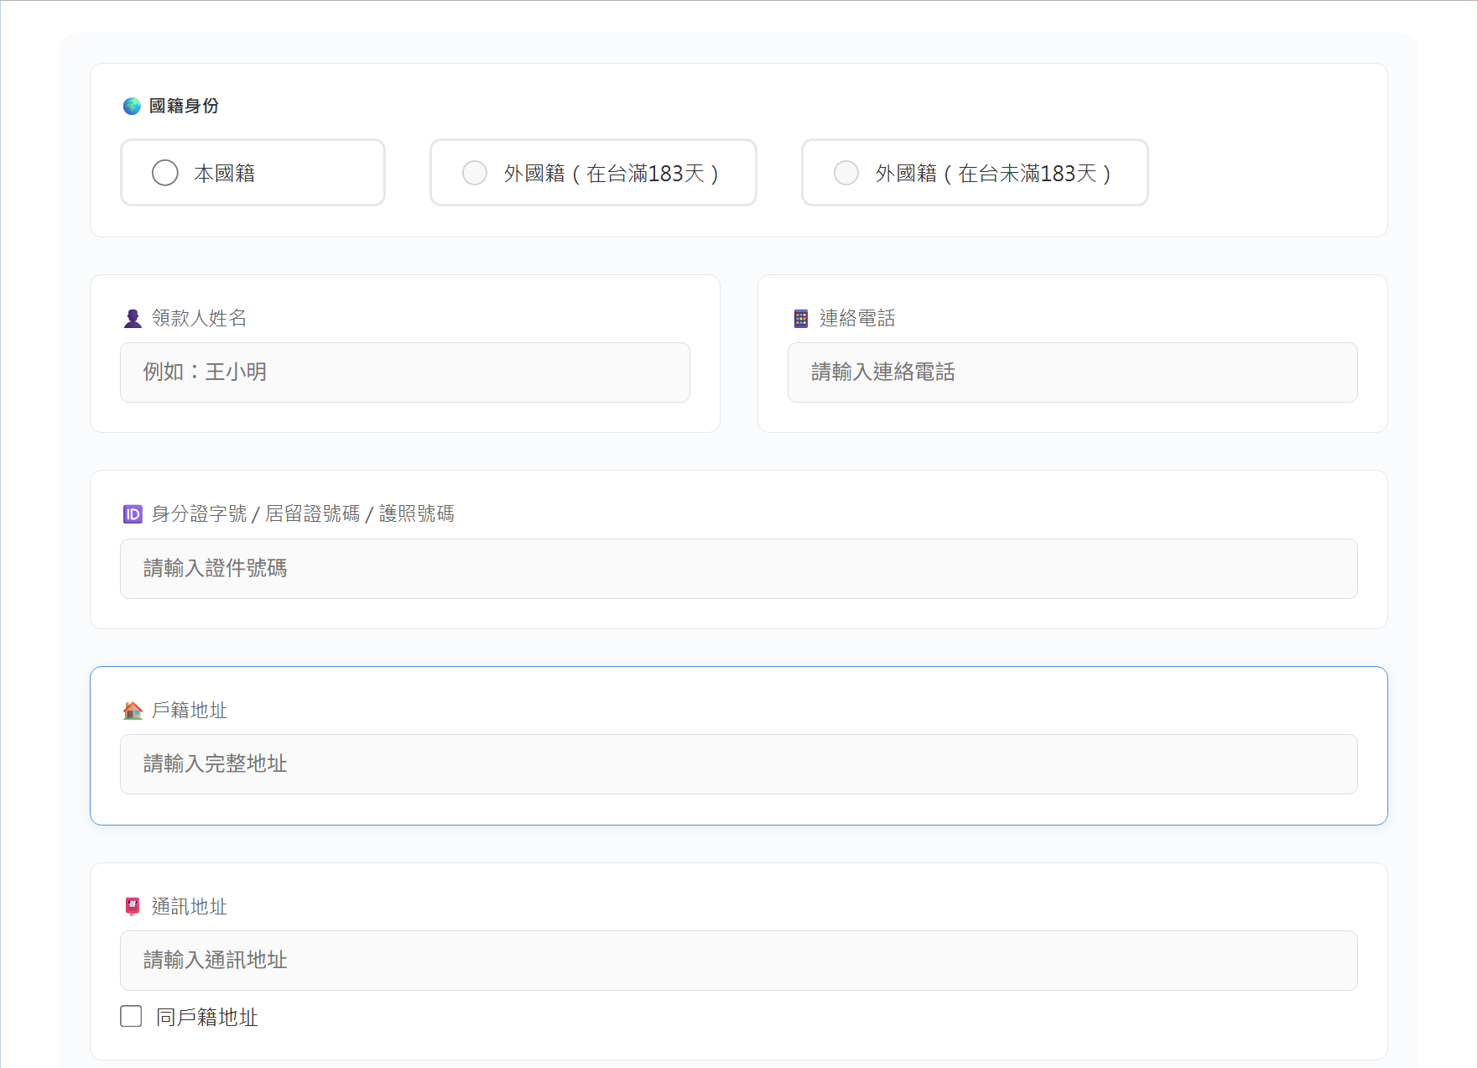Screen dimensions: 1478x1068
Task: Click the mailbox icon beside 通訊地址
Action: pyautogui.click(x=133, y=906)
